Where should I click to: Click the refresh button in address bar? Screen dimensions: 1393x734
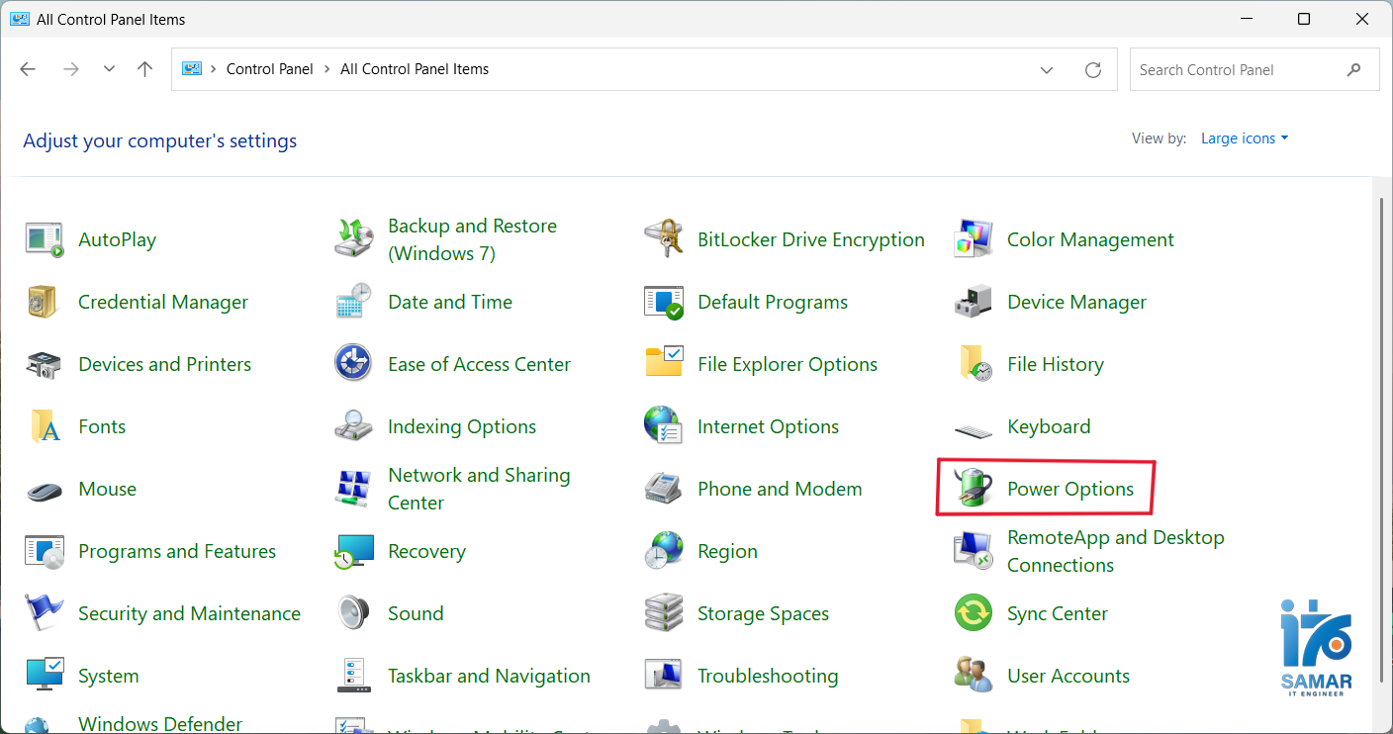pyautogui.click(x=1093, y=69)
